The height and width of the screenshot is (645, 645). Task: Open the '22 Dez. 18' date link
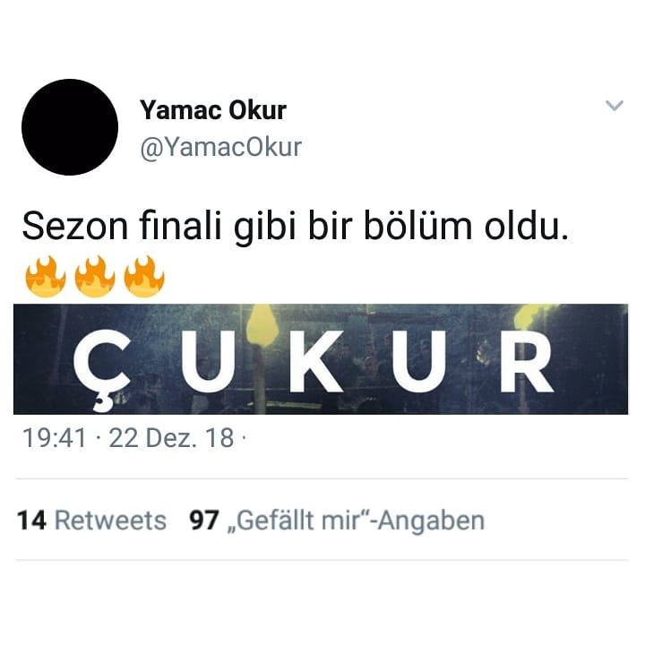tap(171, 438)
